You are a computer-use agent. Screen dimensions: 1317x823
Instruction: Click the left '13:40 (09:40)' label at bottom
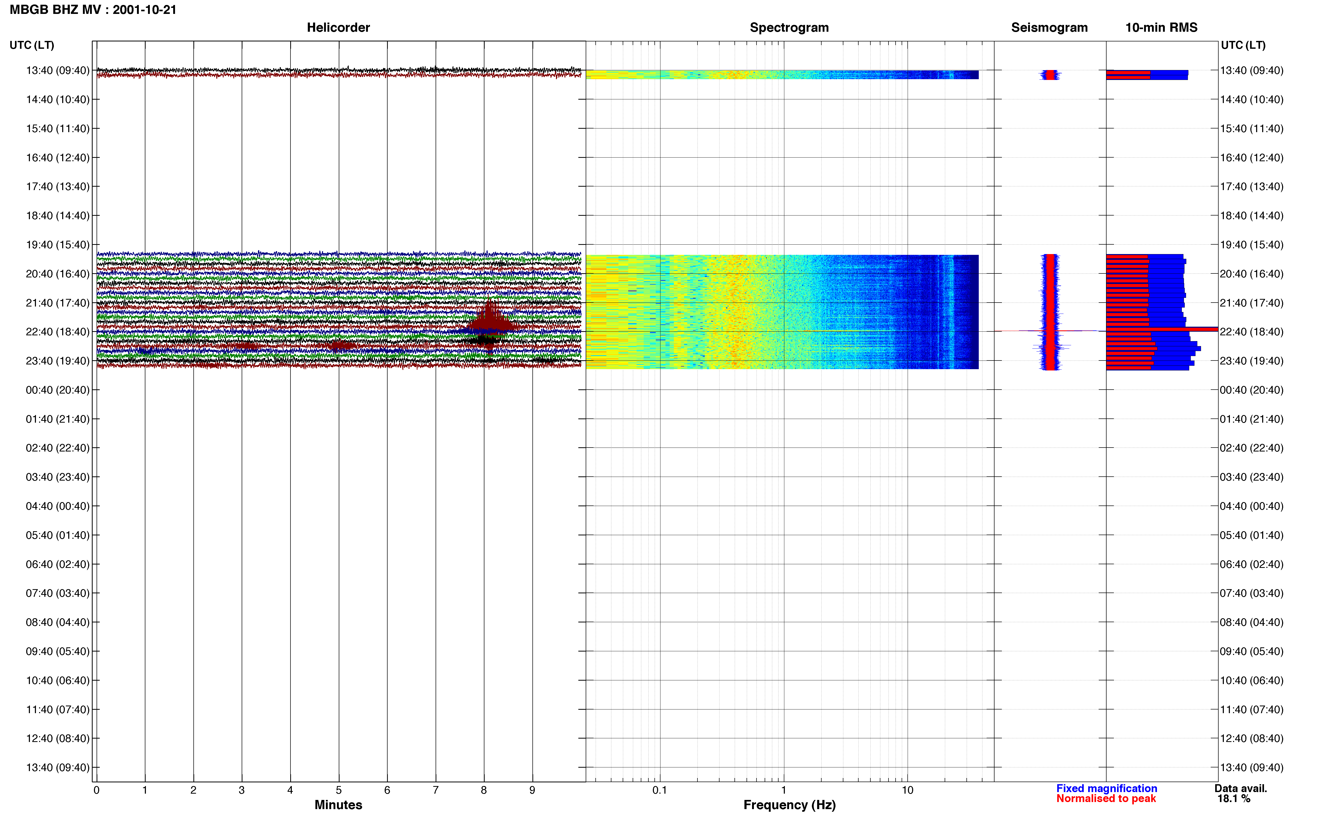(x=58, y=767)
